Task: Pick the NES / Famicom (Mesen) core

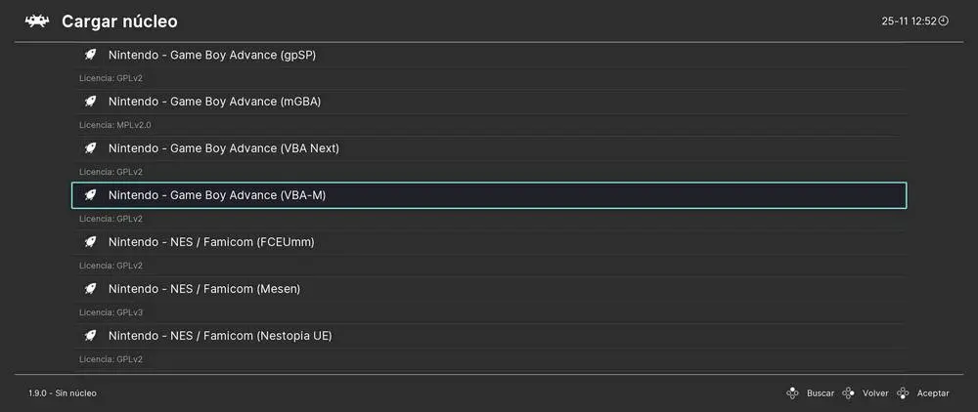Action: point(203,289)
